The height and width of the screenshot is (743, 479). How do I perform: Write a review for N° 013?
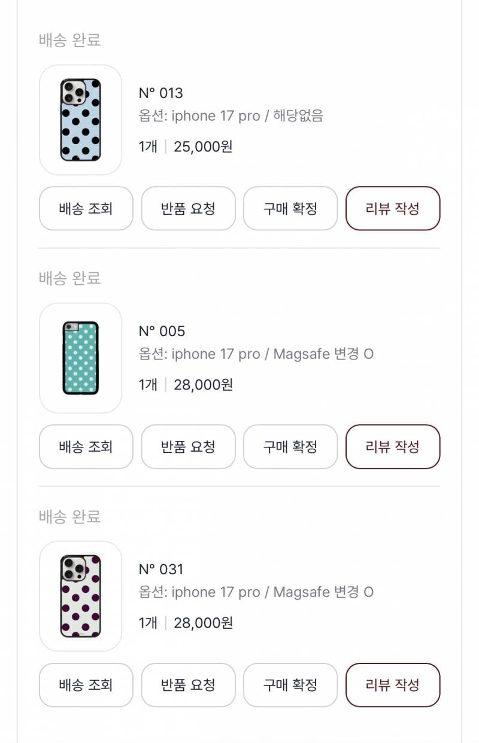tap(393, 208)
